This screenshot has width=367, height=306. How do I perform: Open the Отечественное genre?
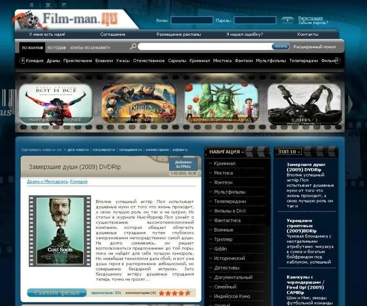point(149,61)
